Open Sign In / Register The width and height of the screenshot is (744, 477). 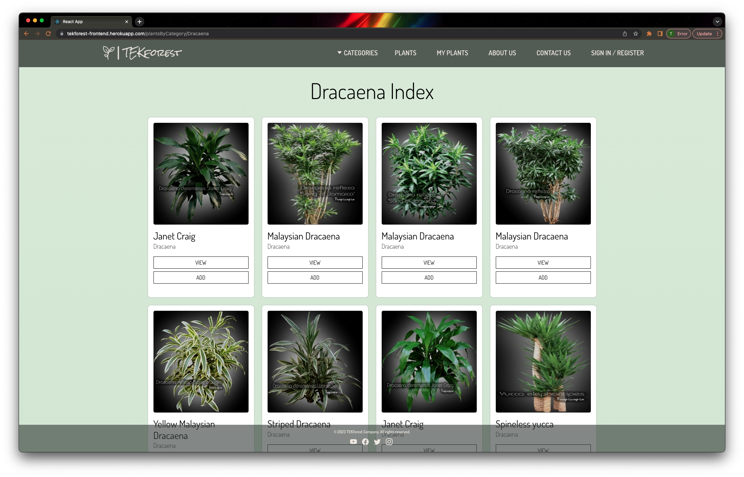coord(617,53)
